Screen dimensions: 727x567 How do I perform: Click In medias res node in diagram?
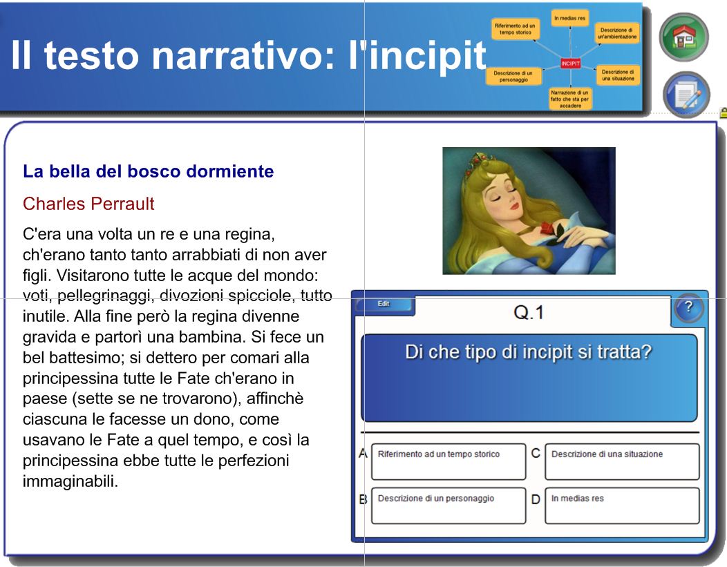570,18
